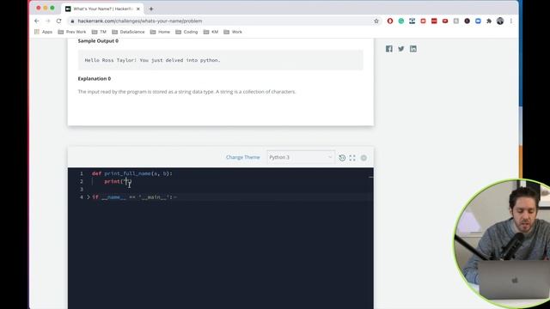Viewport: 550px width, 309px height.
Task: Open the Coding bookmark folder
Action: tap(186, 32)
